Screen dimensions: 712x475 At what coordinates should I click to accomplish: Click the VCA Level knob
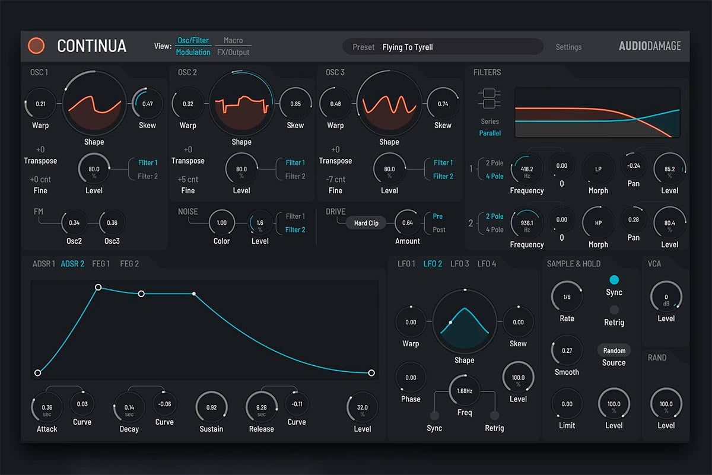click(x=666, y=297)
